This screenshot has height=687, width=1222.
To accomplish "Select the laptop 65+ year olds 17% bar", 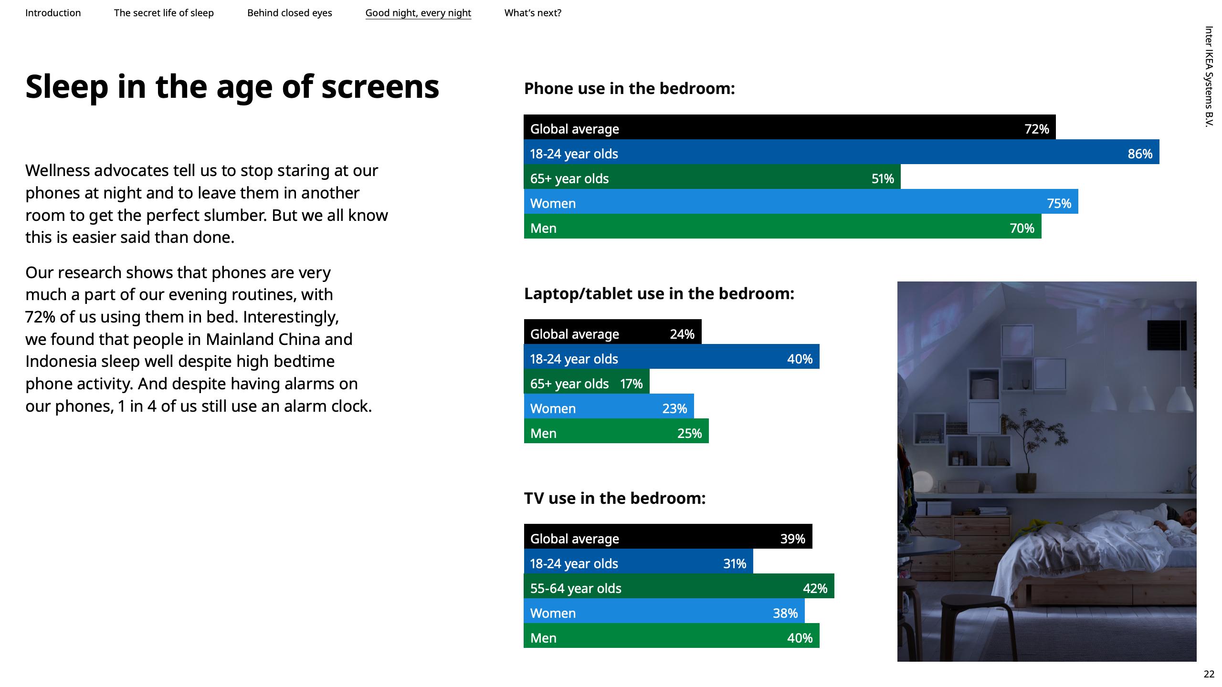I will (x=587, y=381).
